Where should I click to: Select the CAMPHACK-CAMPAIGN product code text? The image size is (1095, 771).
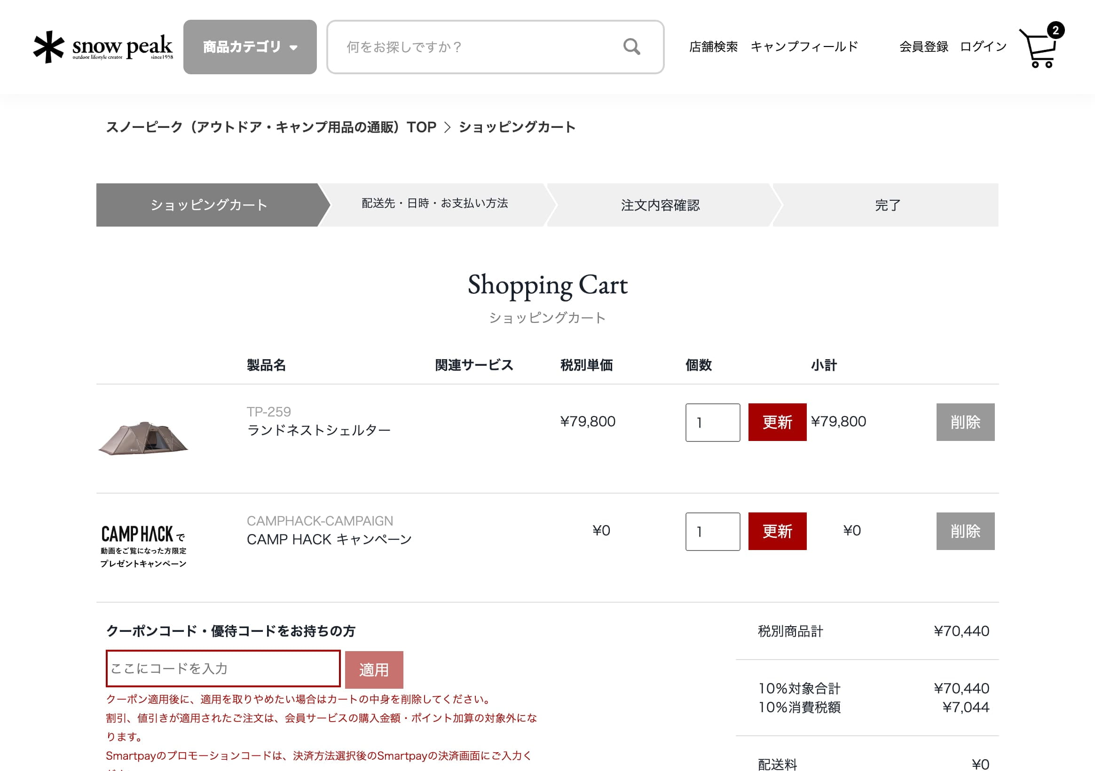pos(320,521)
